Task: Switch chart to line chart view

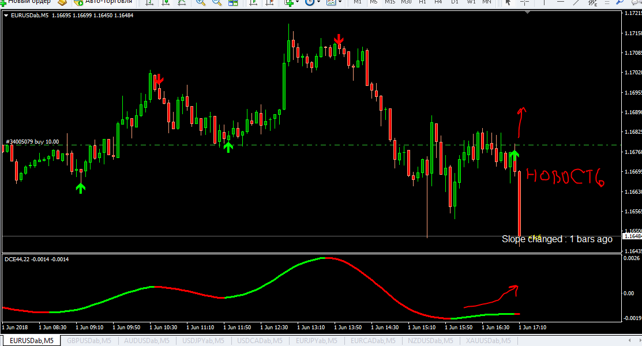Action: click(x=182, y=2)
